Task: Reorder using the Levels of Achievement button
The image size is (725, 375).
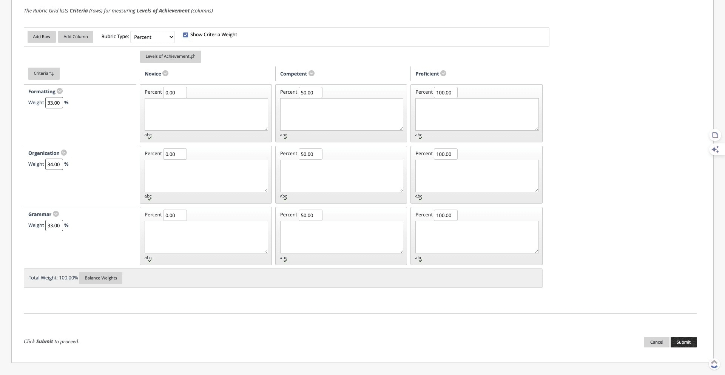Action: tap(170, 57)
